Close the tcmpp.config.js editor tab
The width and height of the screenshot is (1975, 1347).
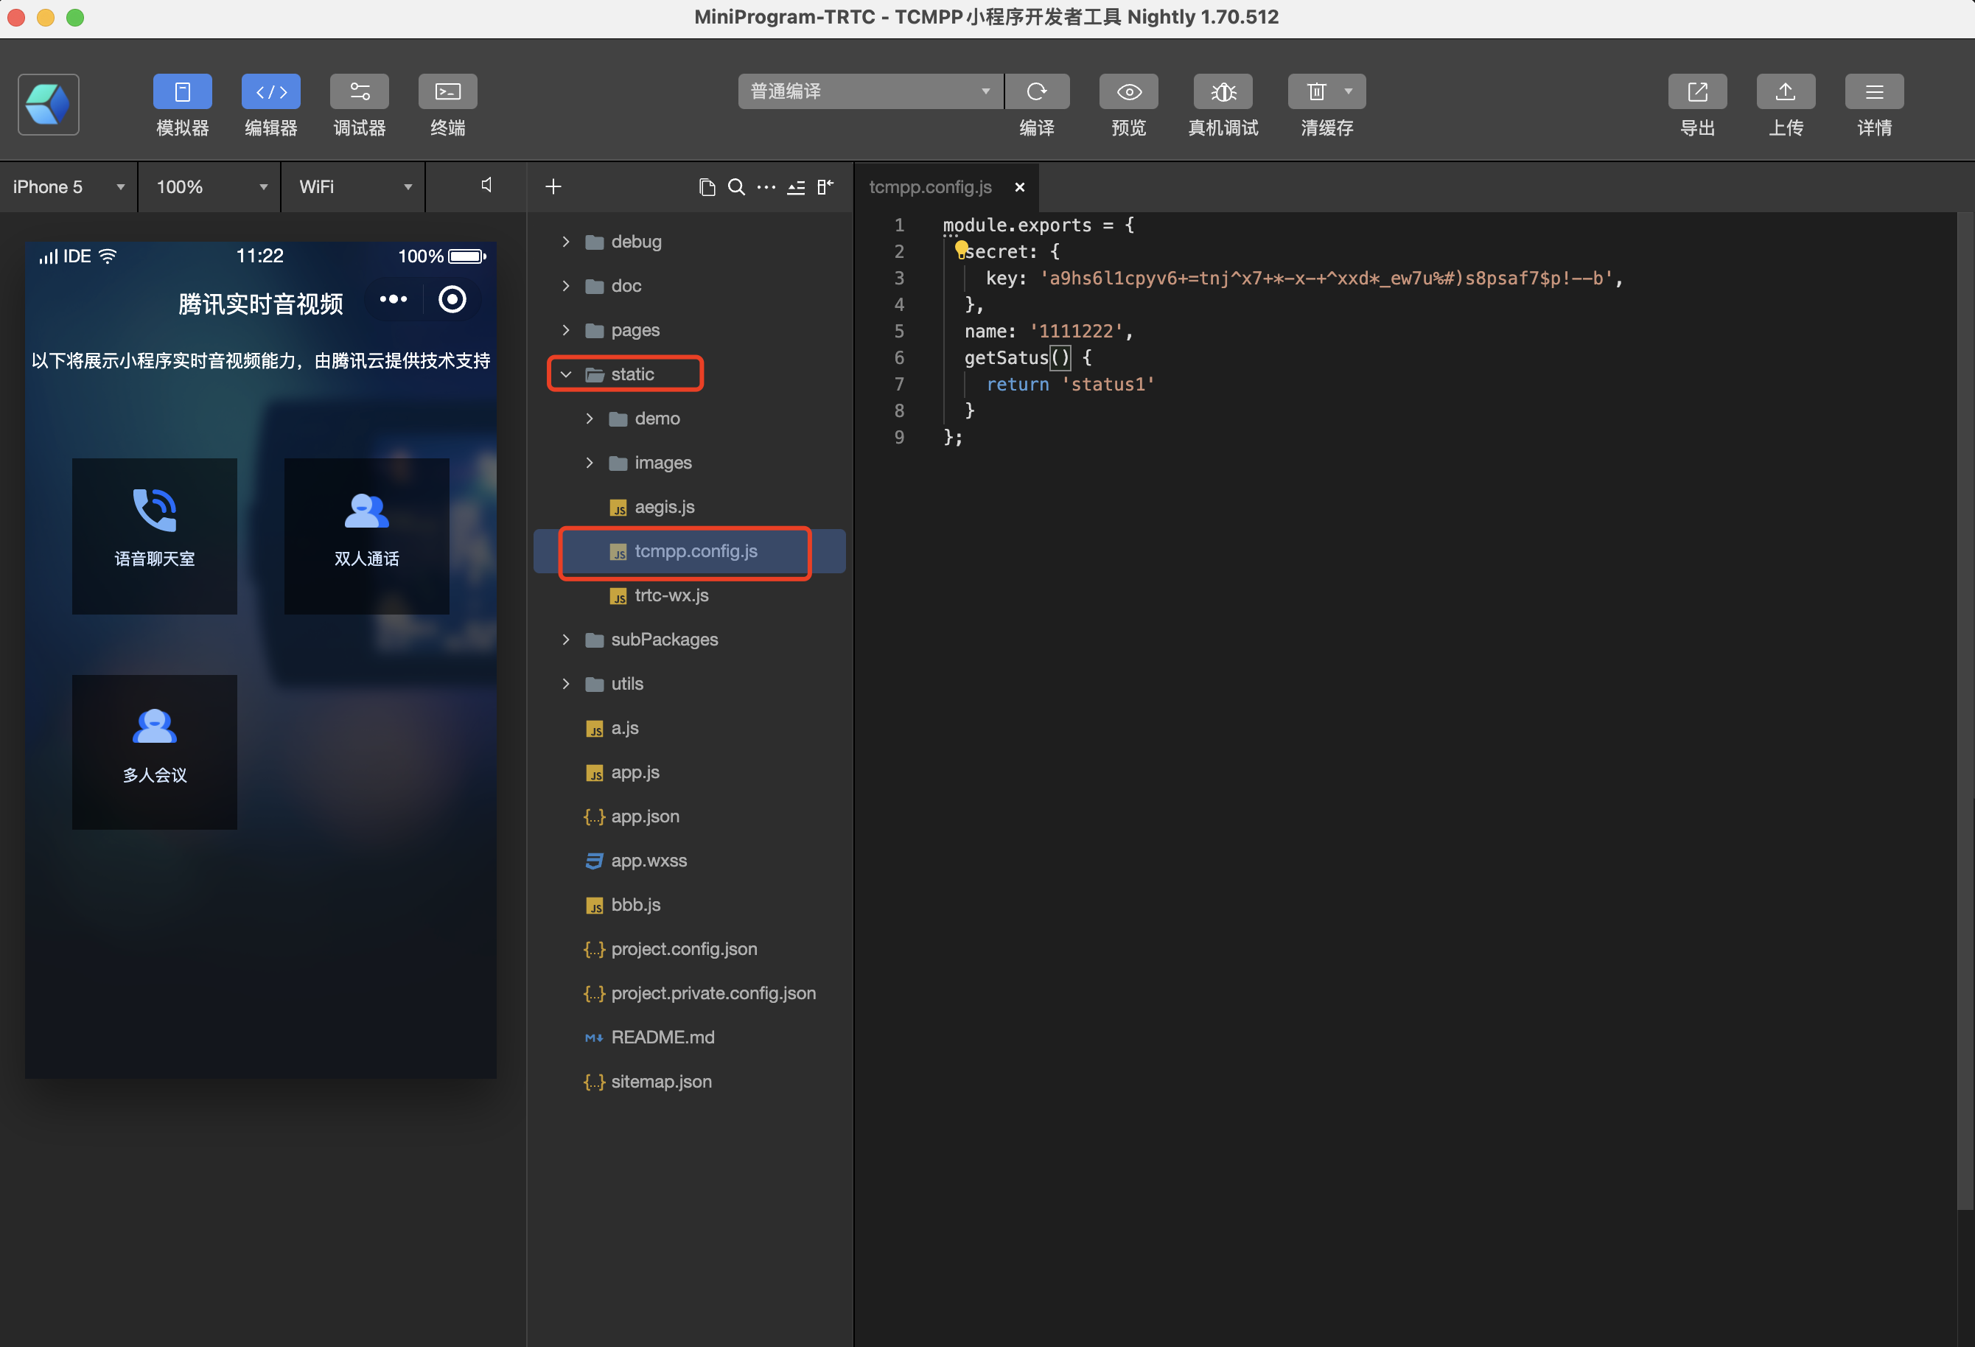1019,187
